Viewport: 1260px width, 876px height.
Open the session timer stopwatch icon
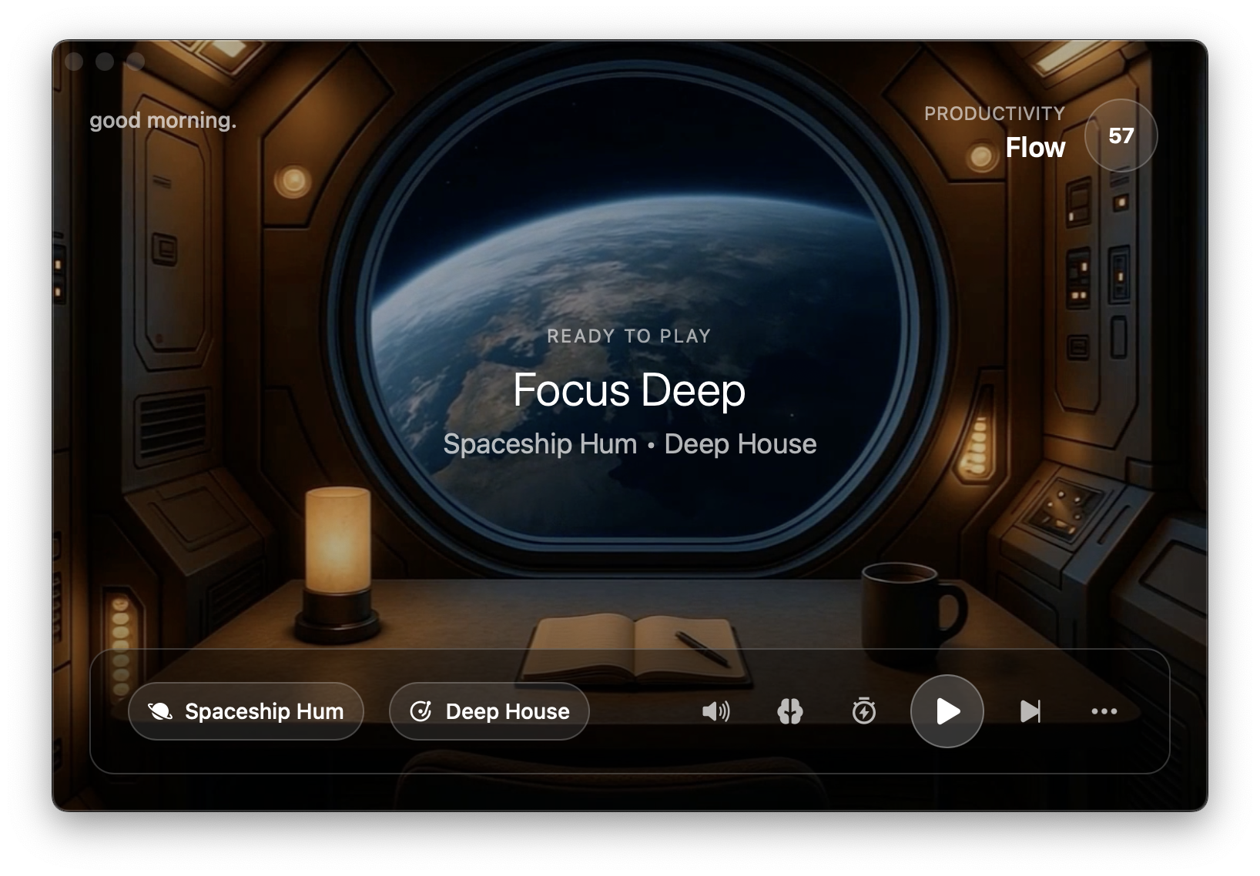click(863, 711)
